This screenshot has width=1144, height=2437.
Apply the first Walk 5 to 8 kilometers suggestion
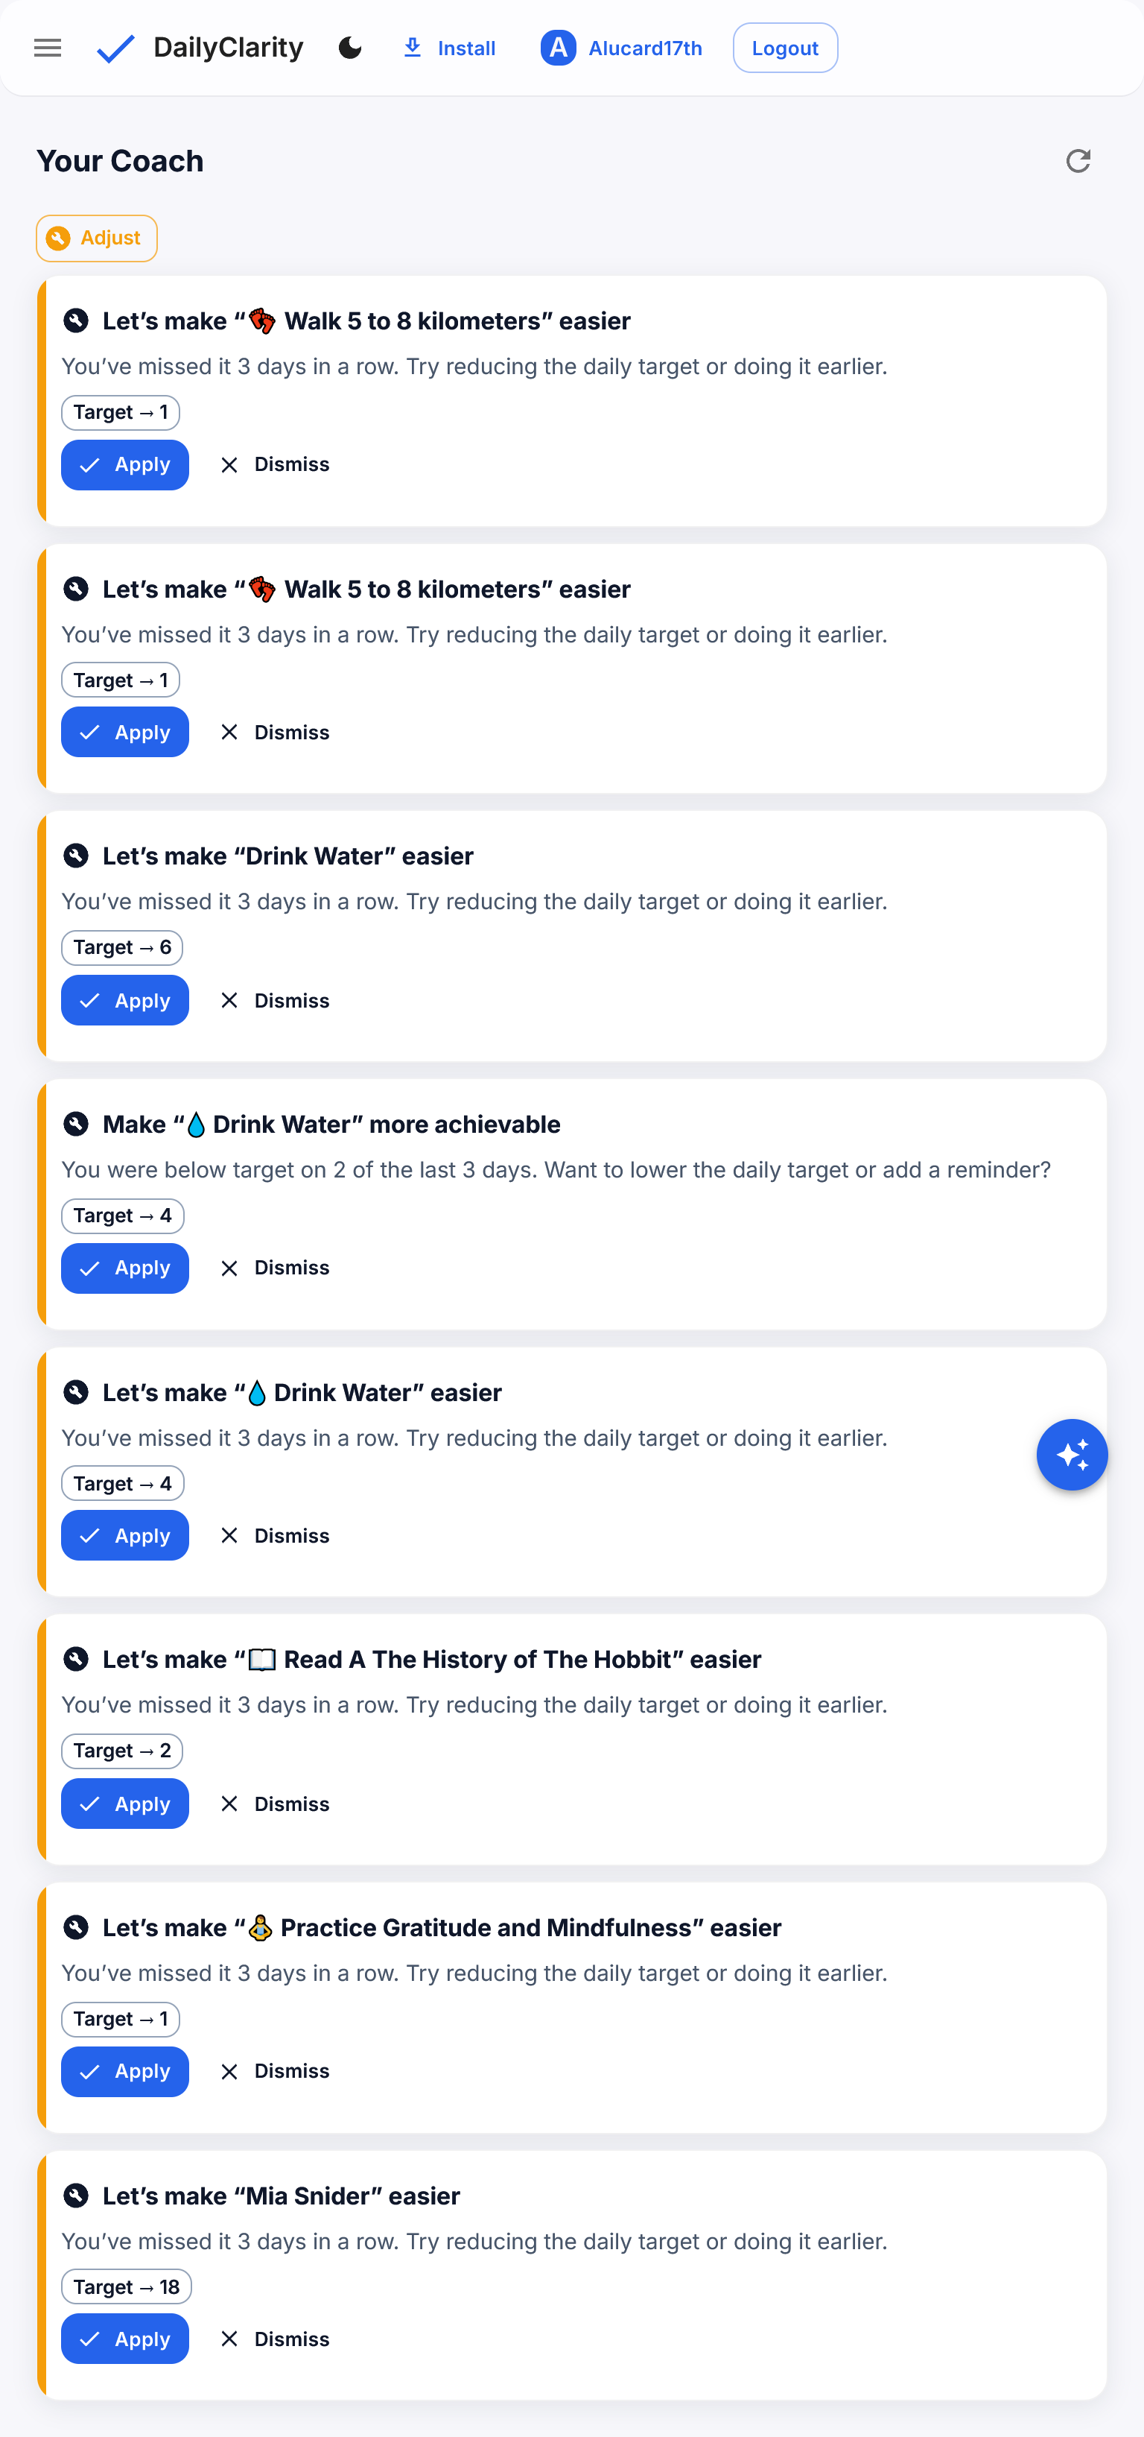click(125, 464)
